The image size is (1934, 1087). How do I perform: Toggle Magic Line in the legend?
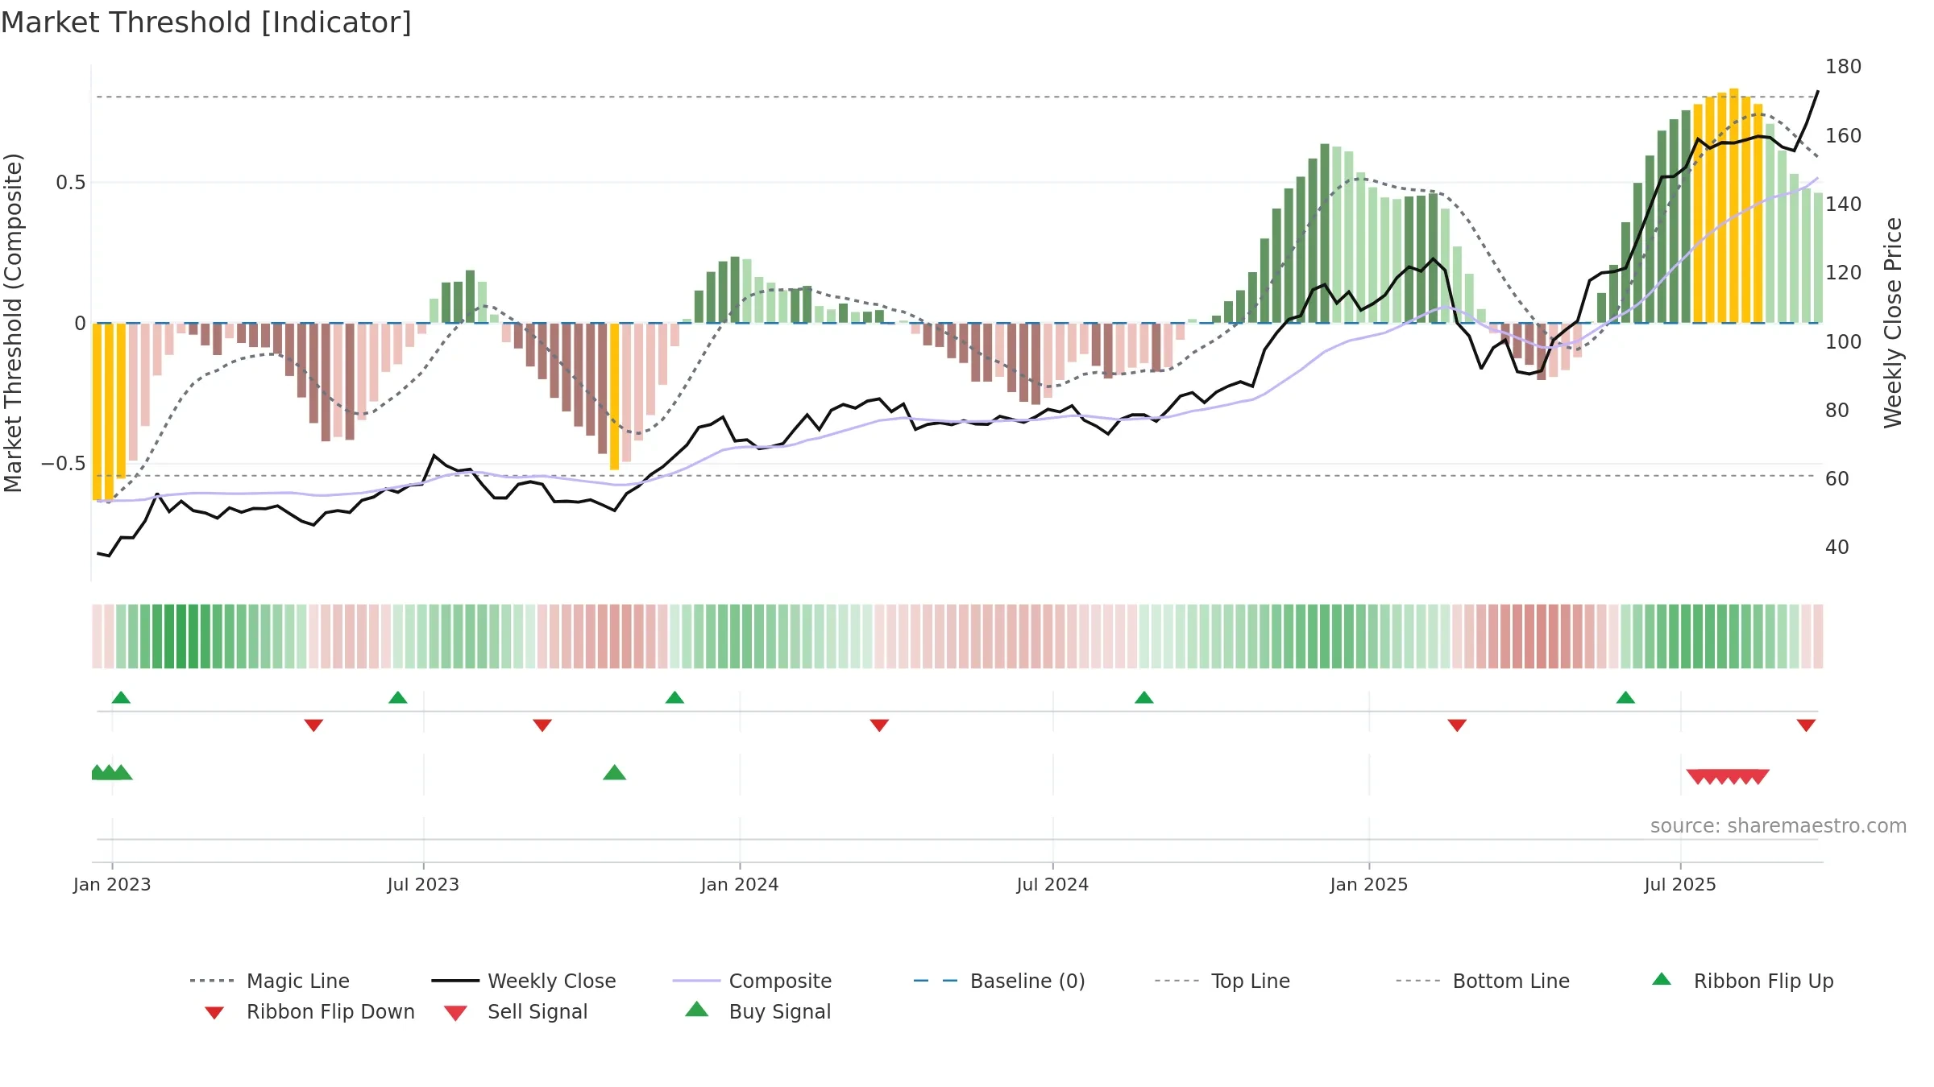pyautogui.click(x=270, y=981)
